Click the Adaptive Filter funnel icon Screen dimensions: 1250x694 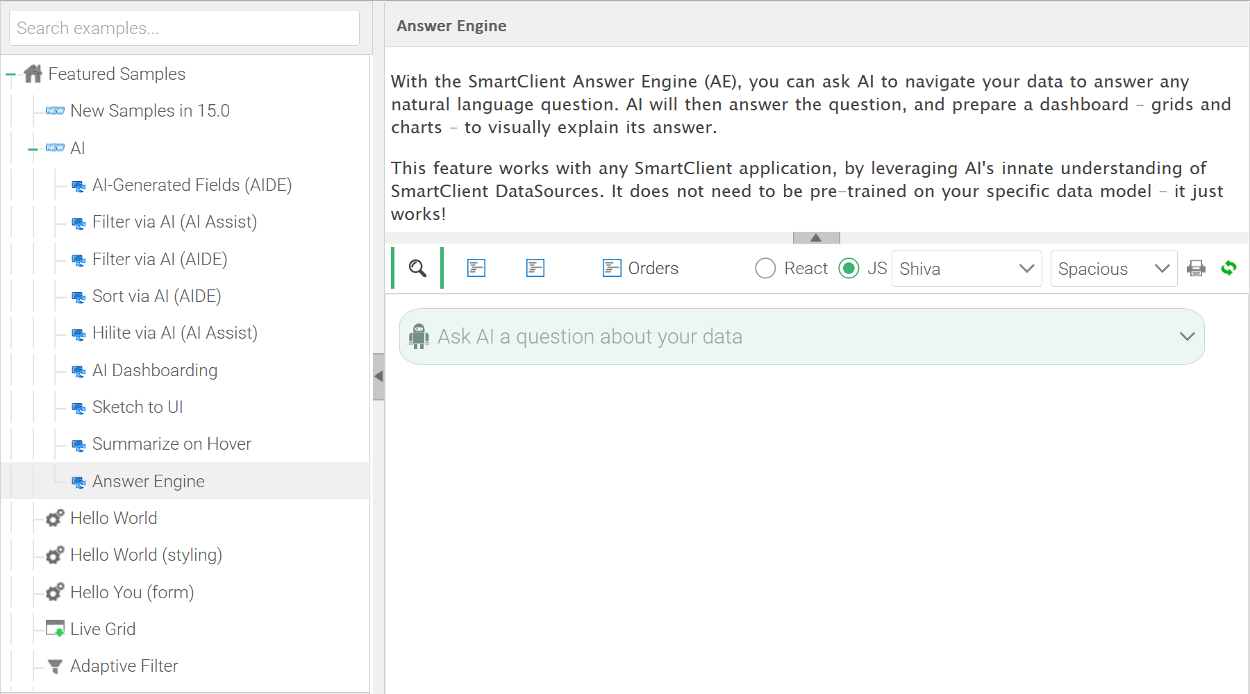tap(55, 666)
